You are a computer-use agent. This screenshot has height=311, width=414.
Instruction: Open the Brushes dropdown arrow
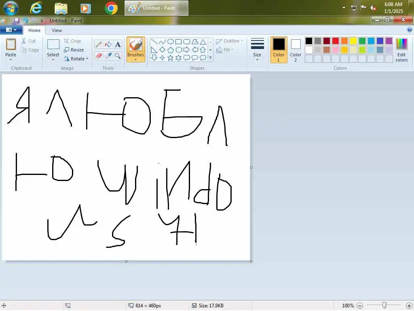pyautogui.click(x=135, y=60)
